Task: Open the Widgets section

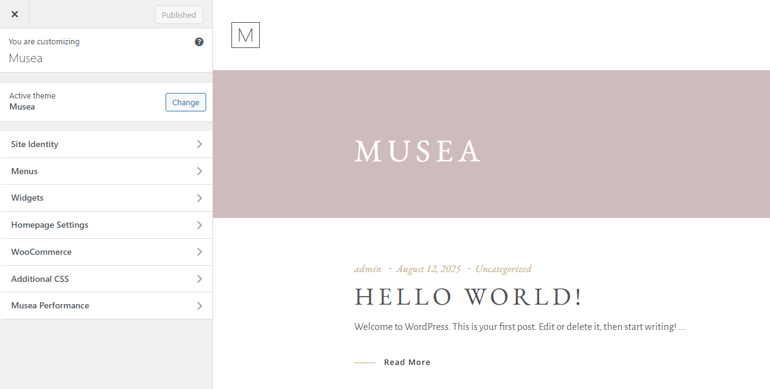Action: [x=106, y=198]
